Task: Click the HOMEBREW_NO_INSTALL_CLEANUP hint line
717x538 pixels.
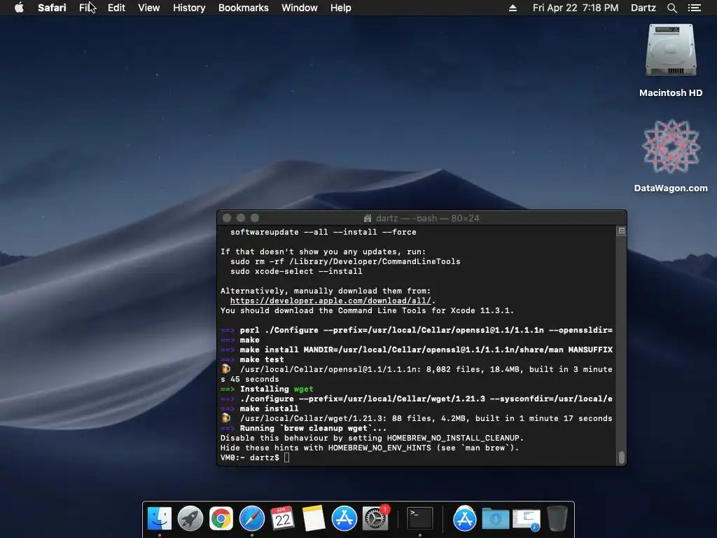Action: point(372,438)
